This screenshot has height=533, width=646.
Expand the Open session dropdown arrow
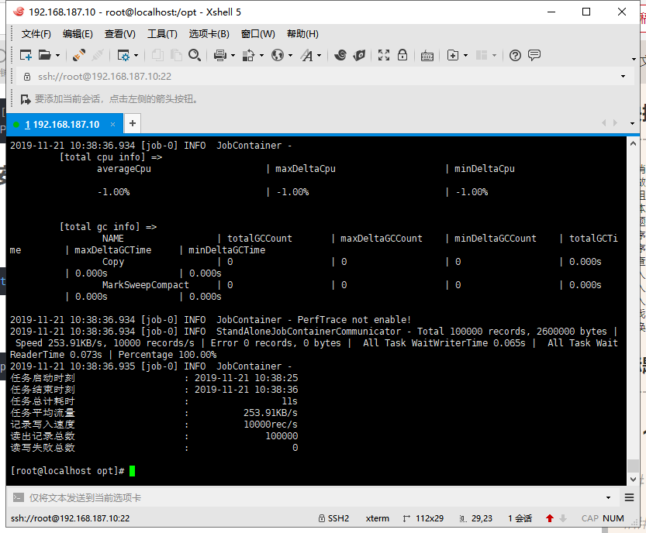(57, 55)
